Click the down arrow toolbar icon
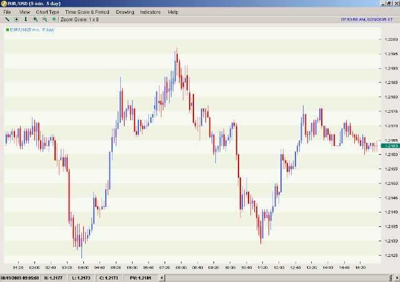The image size is (400, 282). (x=25, y=19)
